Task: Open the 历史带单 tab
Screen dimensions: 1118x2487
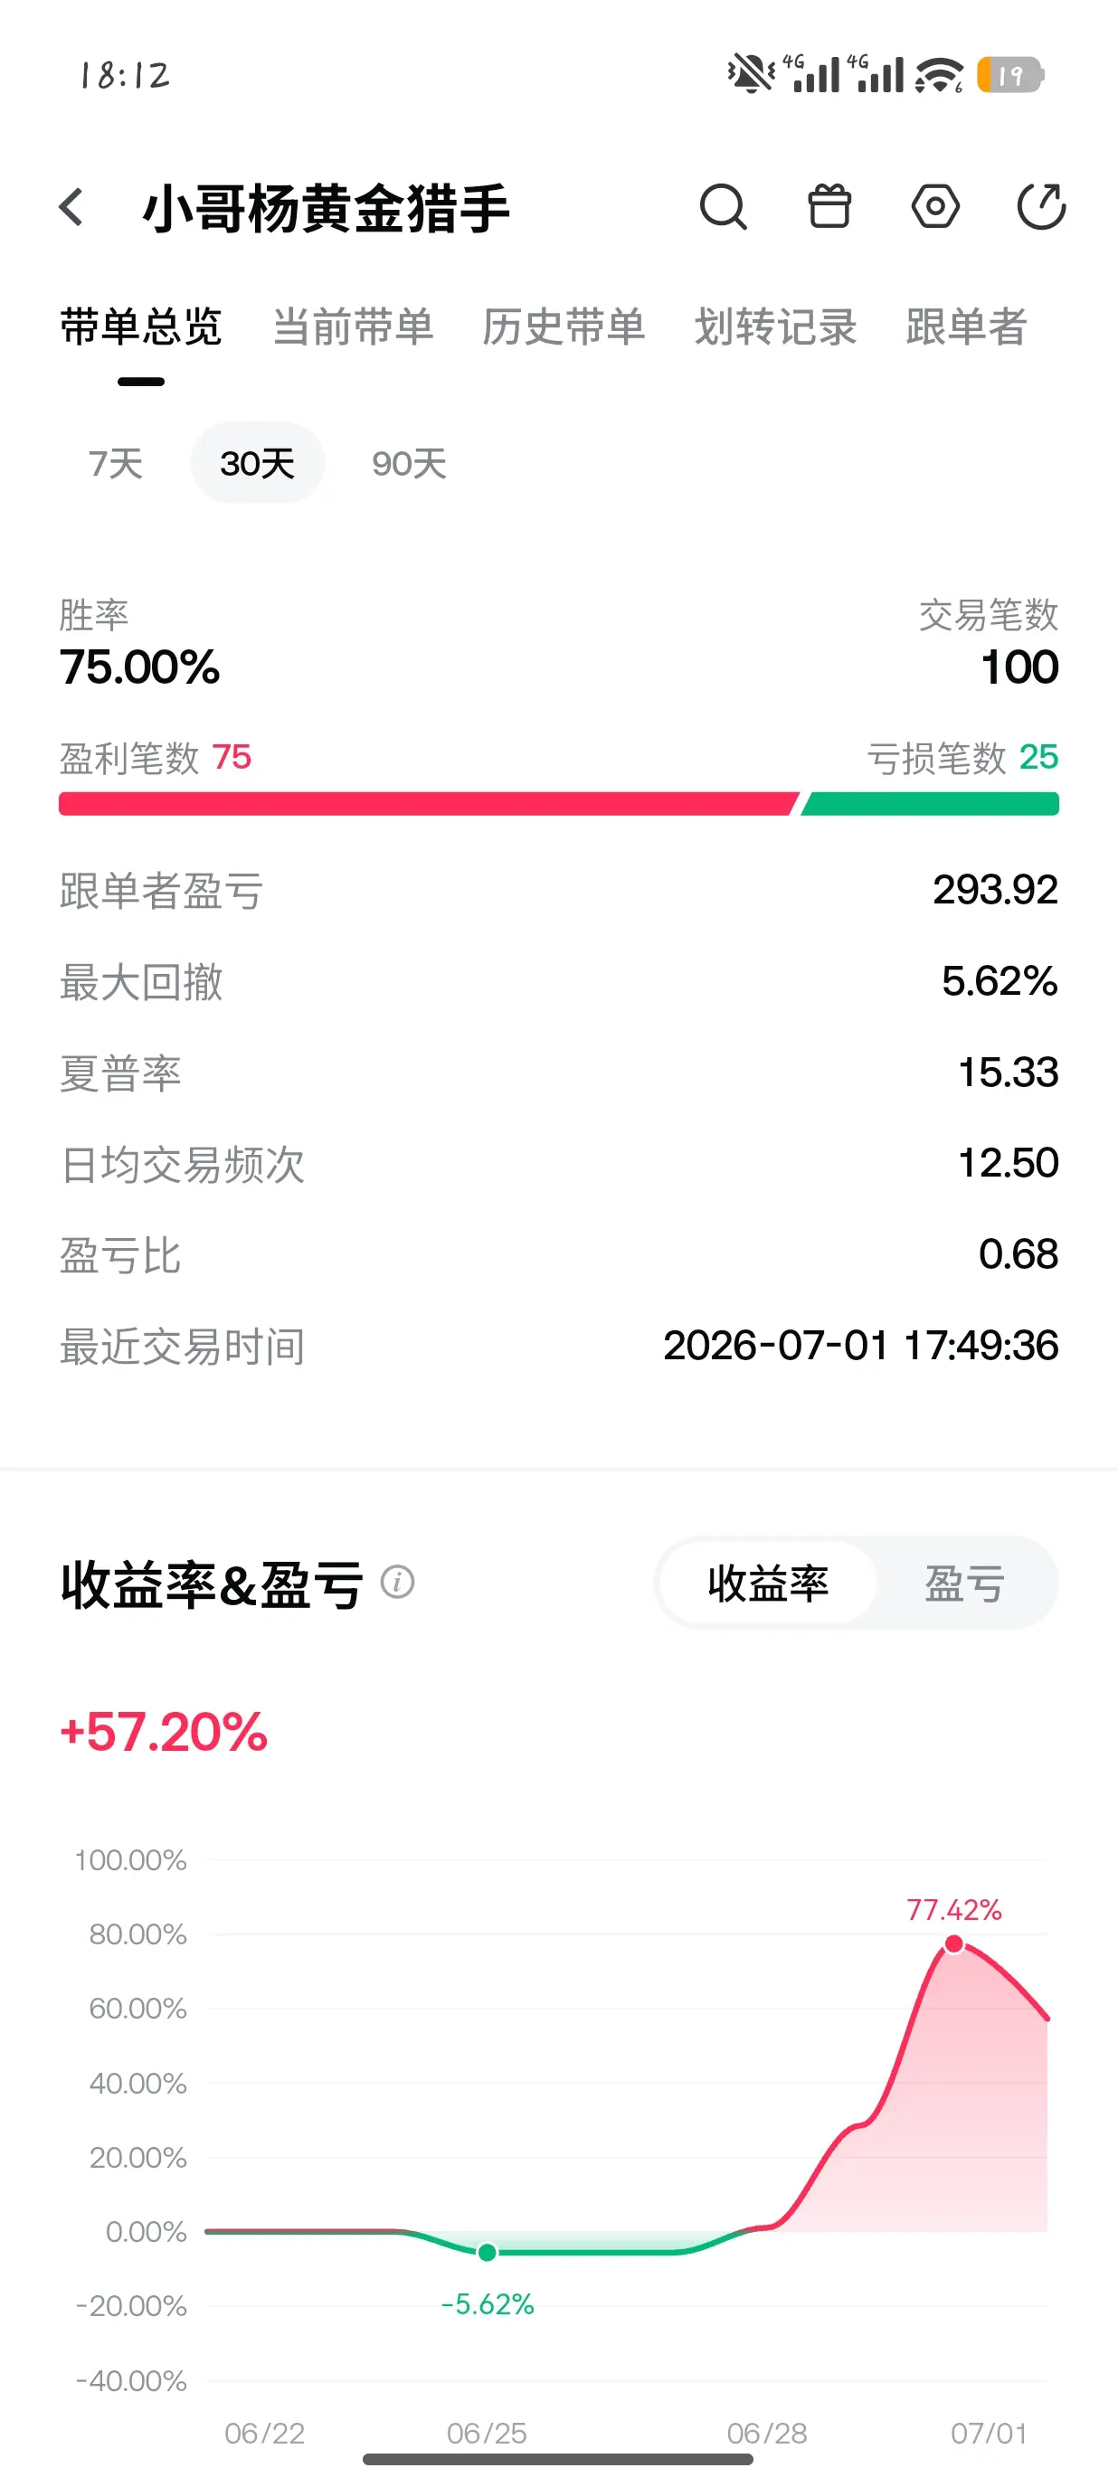Action: (564, 326)
